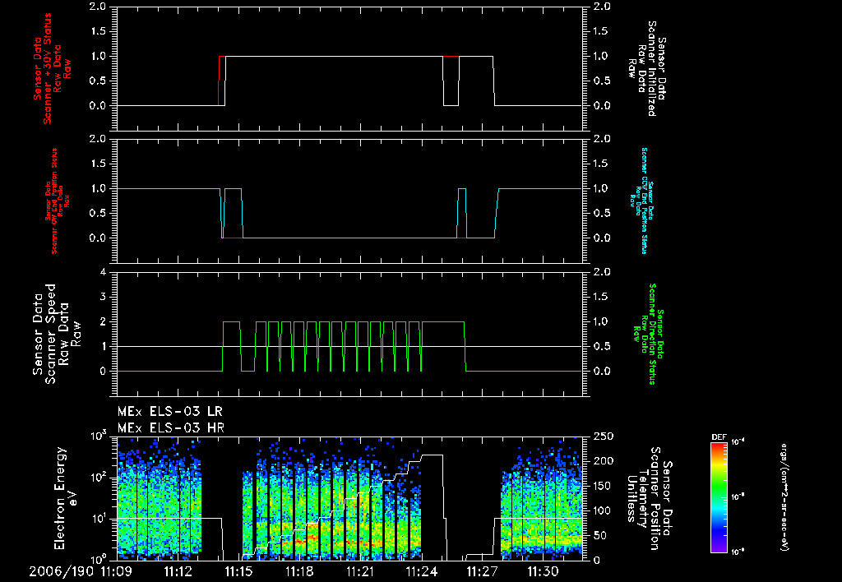Click the color bar units label ergs/(cm**2-sr-sec-eV)

coord(784,497)
